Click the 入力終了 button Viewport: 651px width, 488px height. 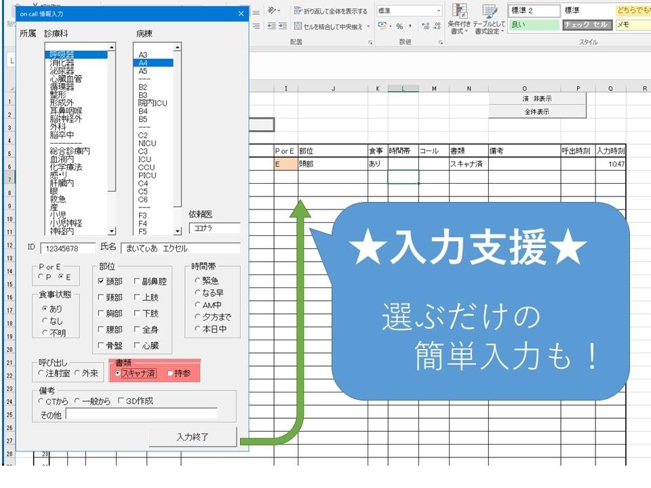(x=193, y=436)
